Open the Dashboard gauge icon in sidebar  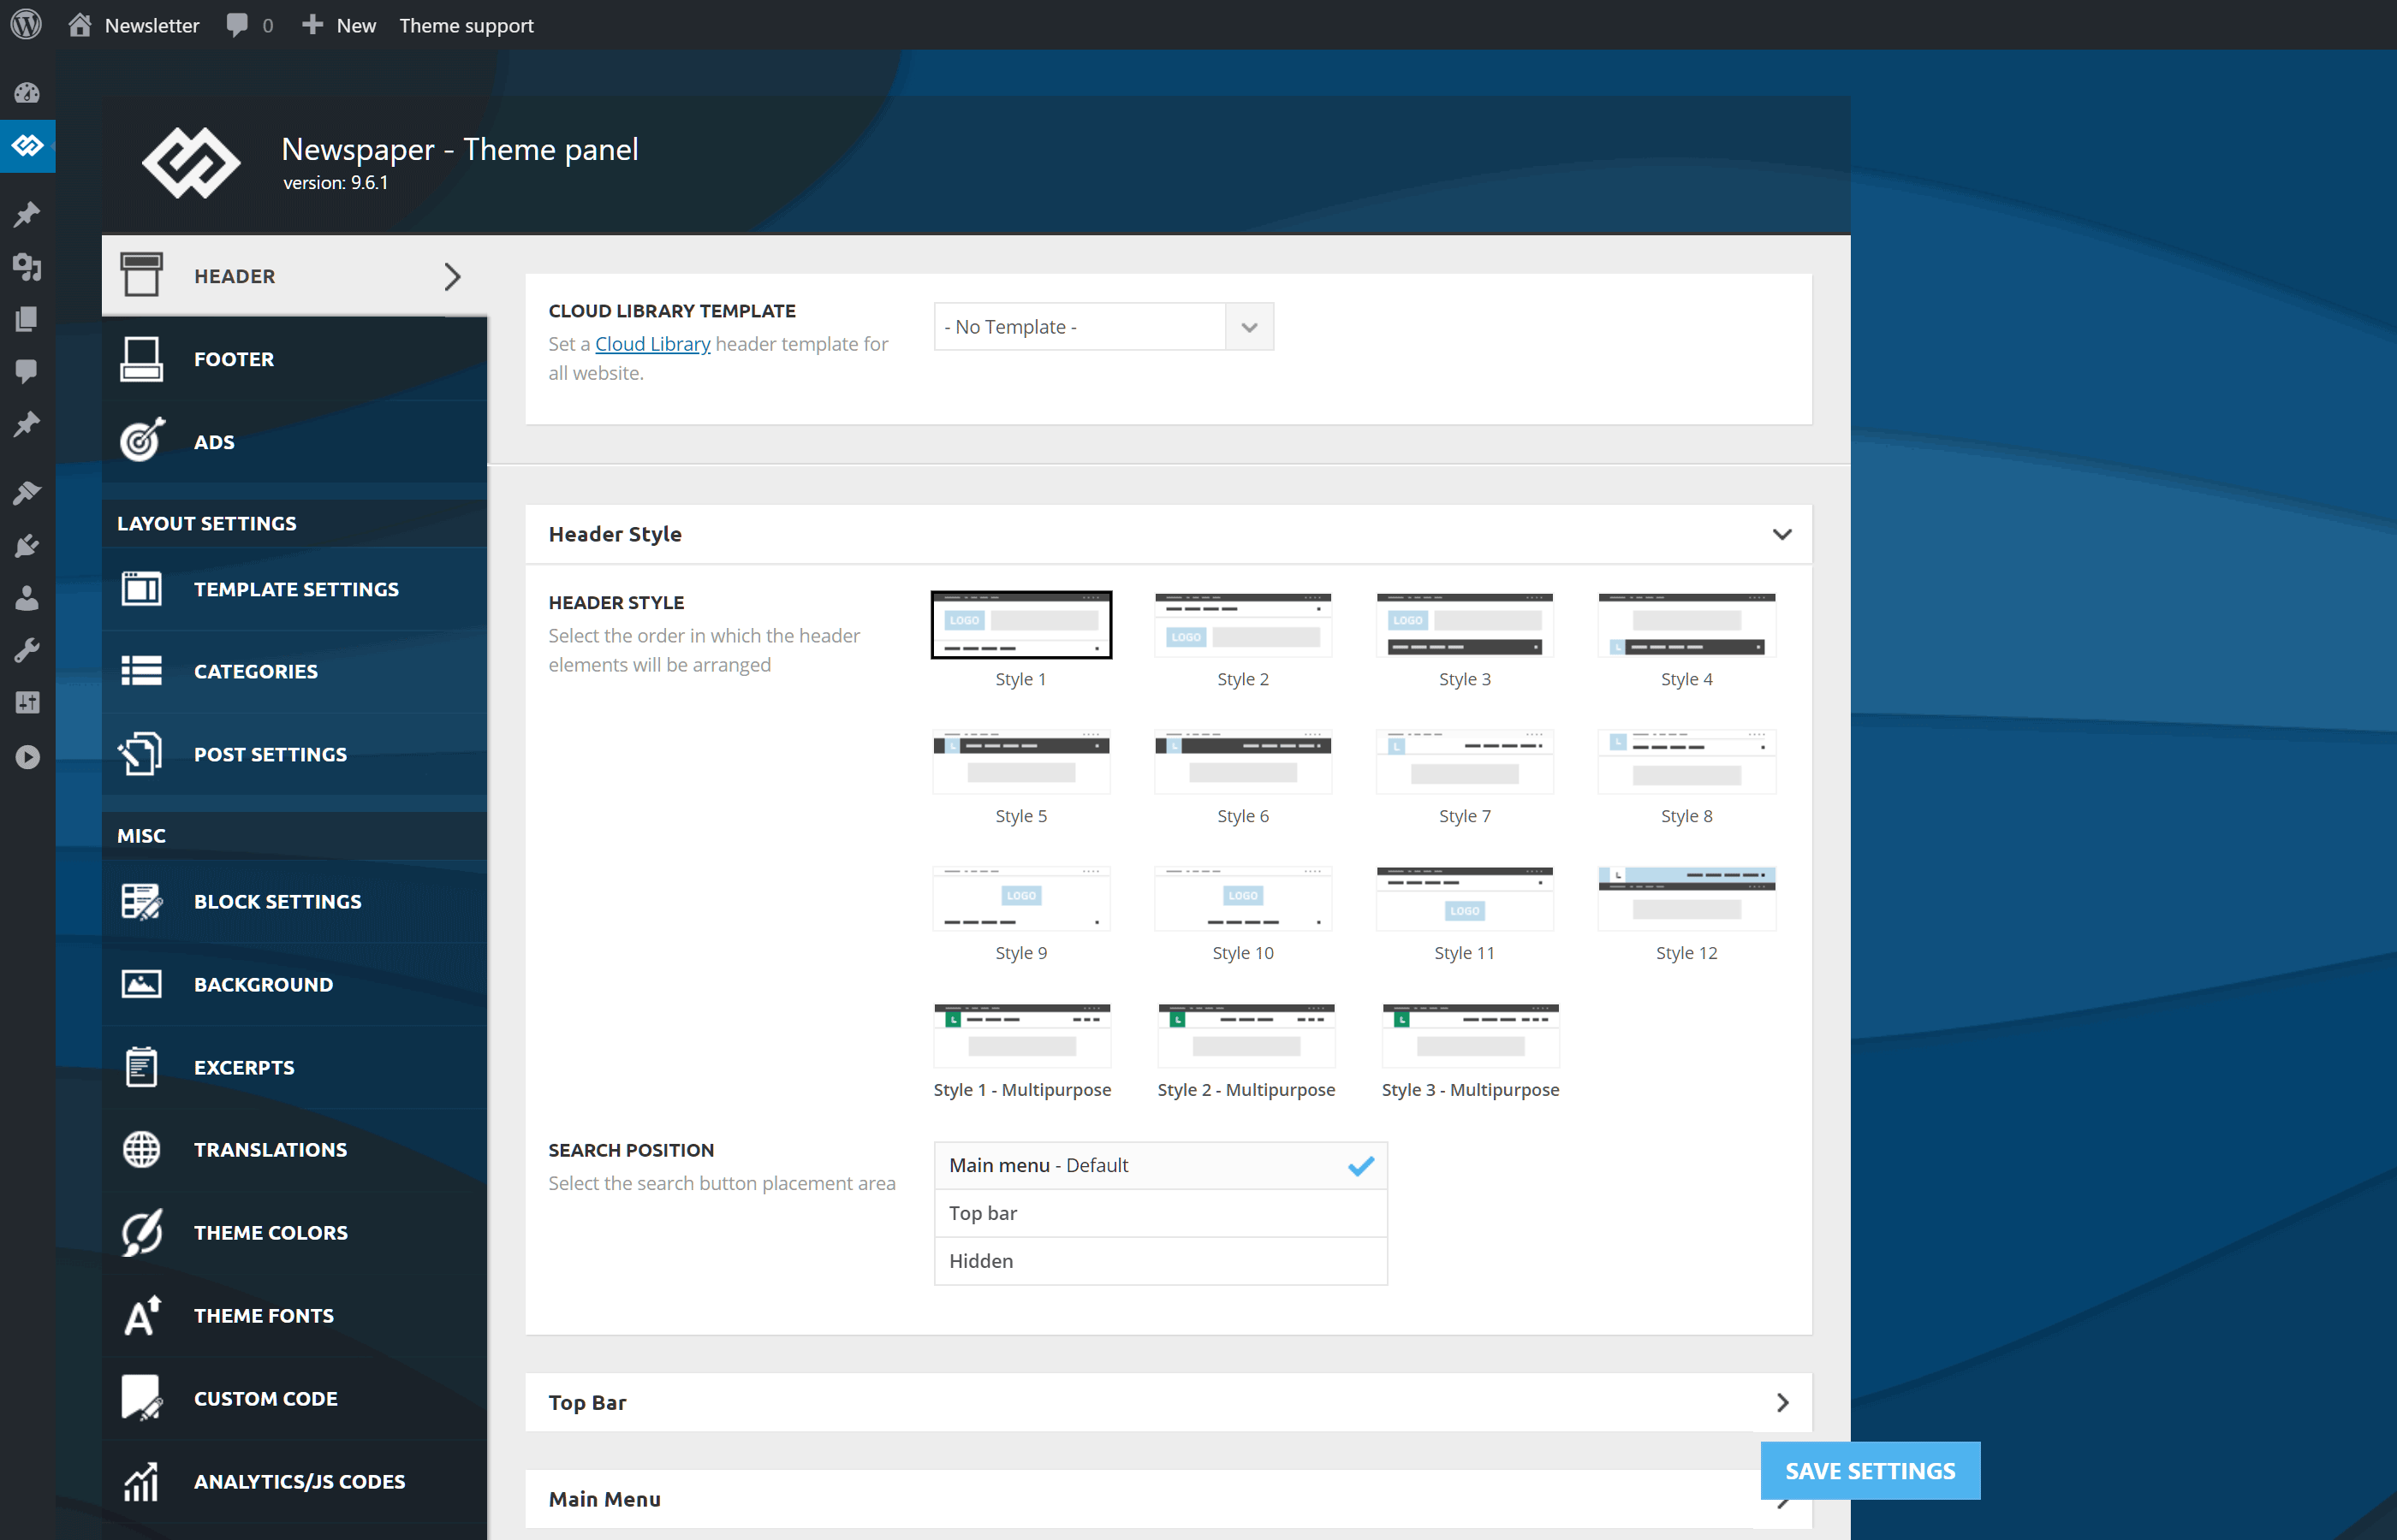point(27,93)
